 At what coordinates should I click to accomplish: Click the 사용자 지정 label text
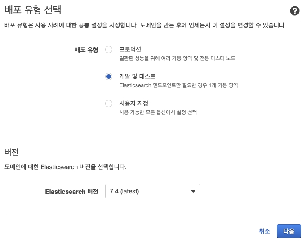[x=134, y=103]
